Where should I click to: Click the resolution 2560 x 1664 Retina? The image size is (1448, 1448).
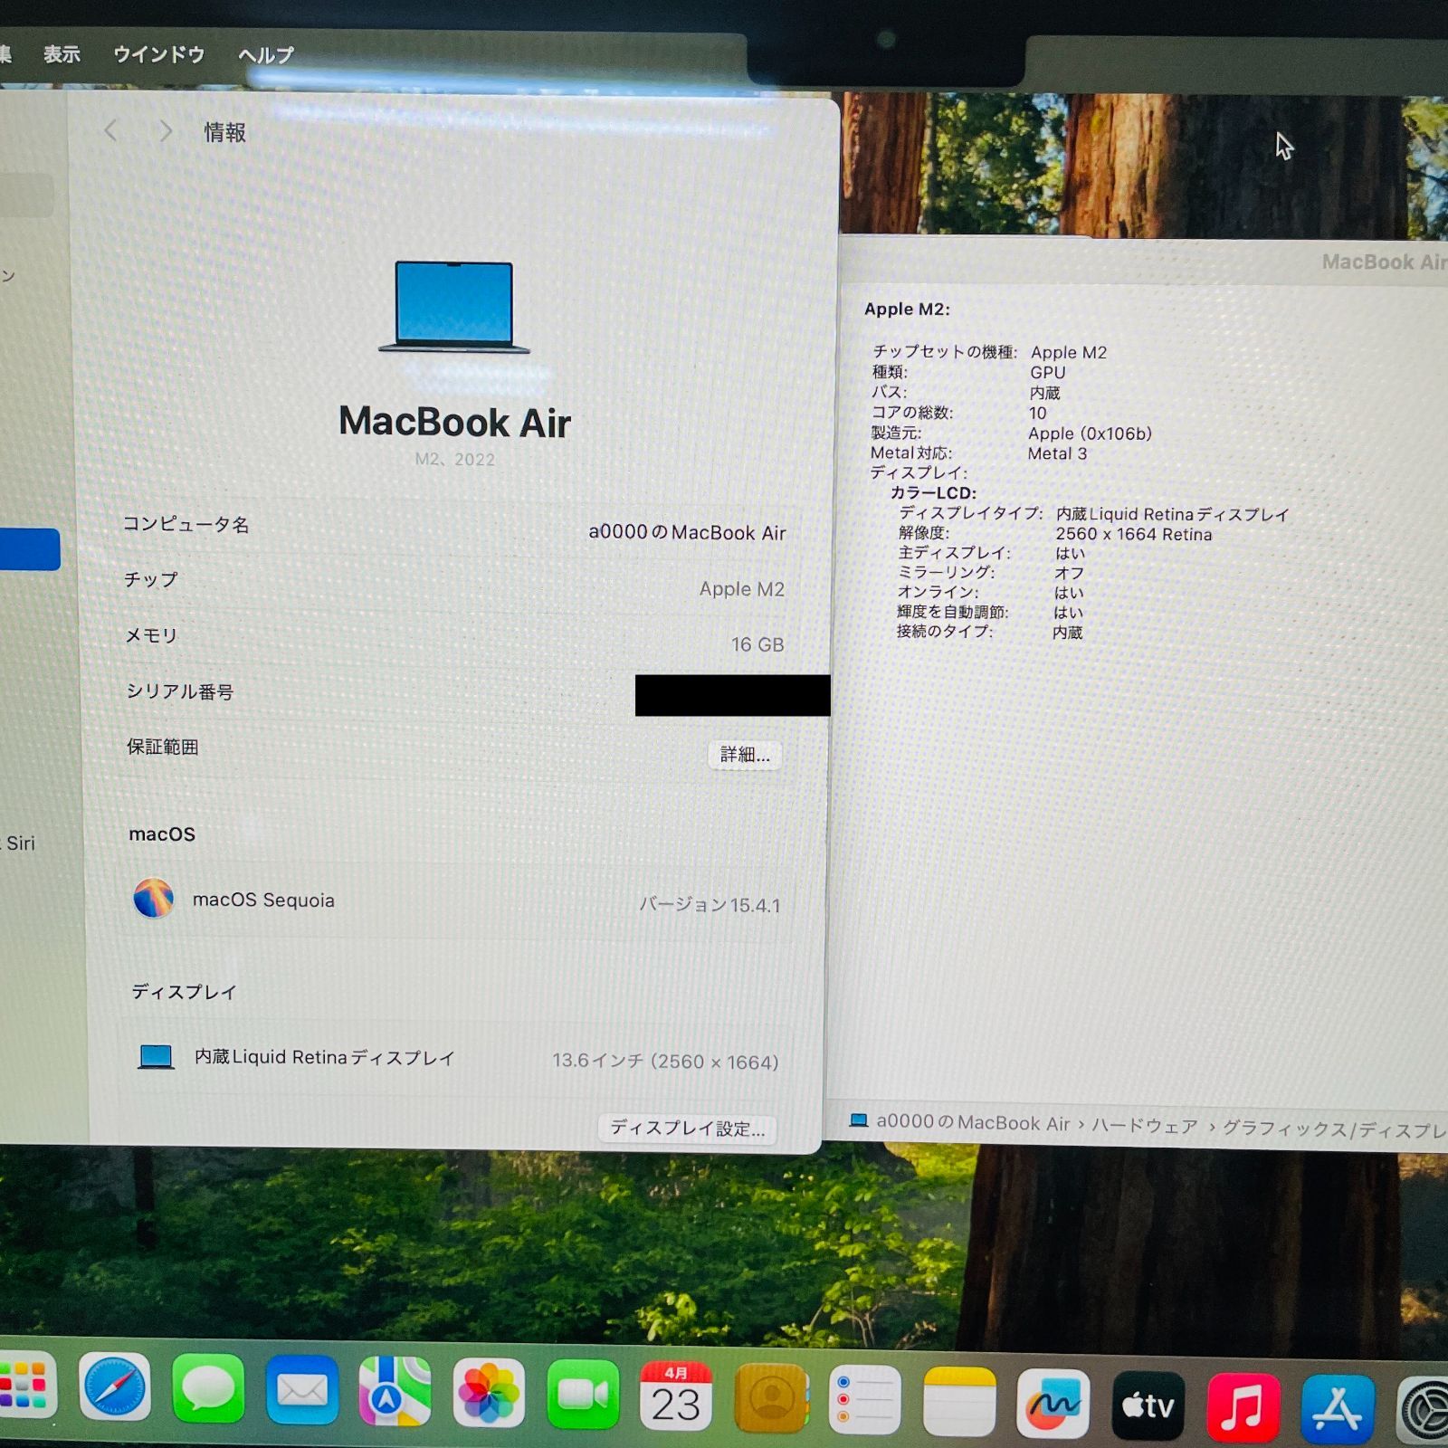tap(1134, 534)
